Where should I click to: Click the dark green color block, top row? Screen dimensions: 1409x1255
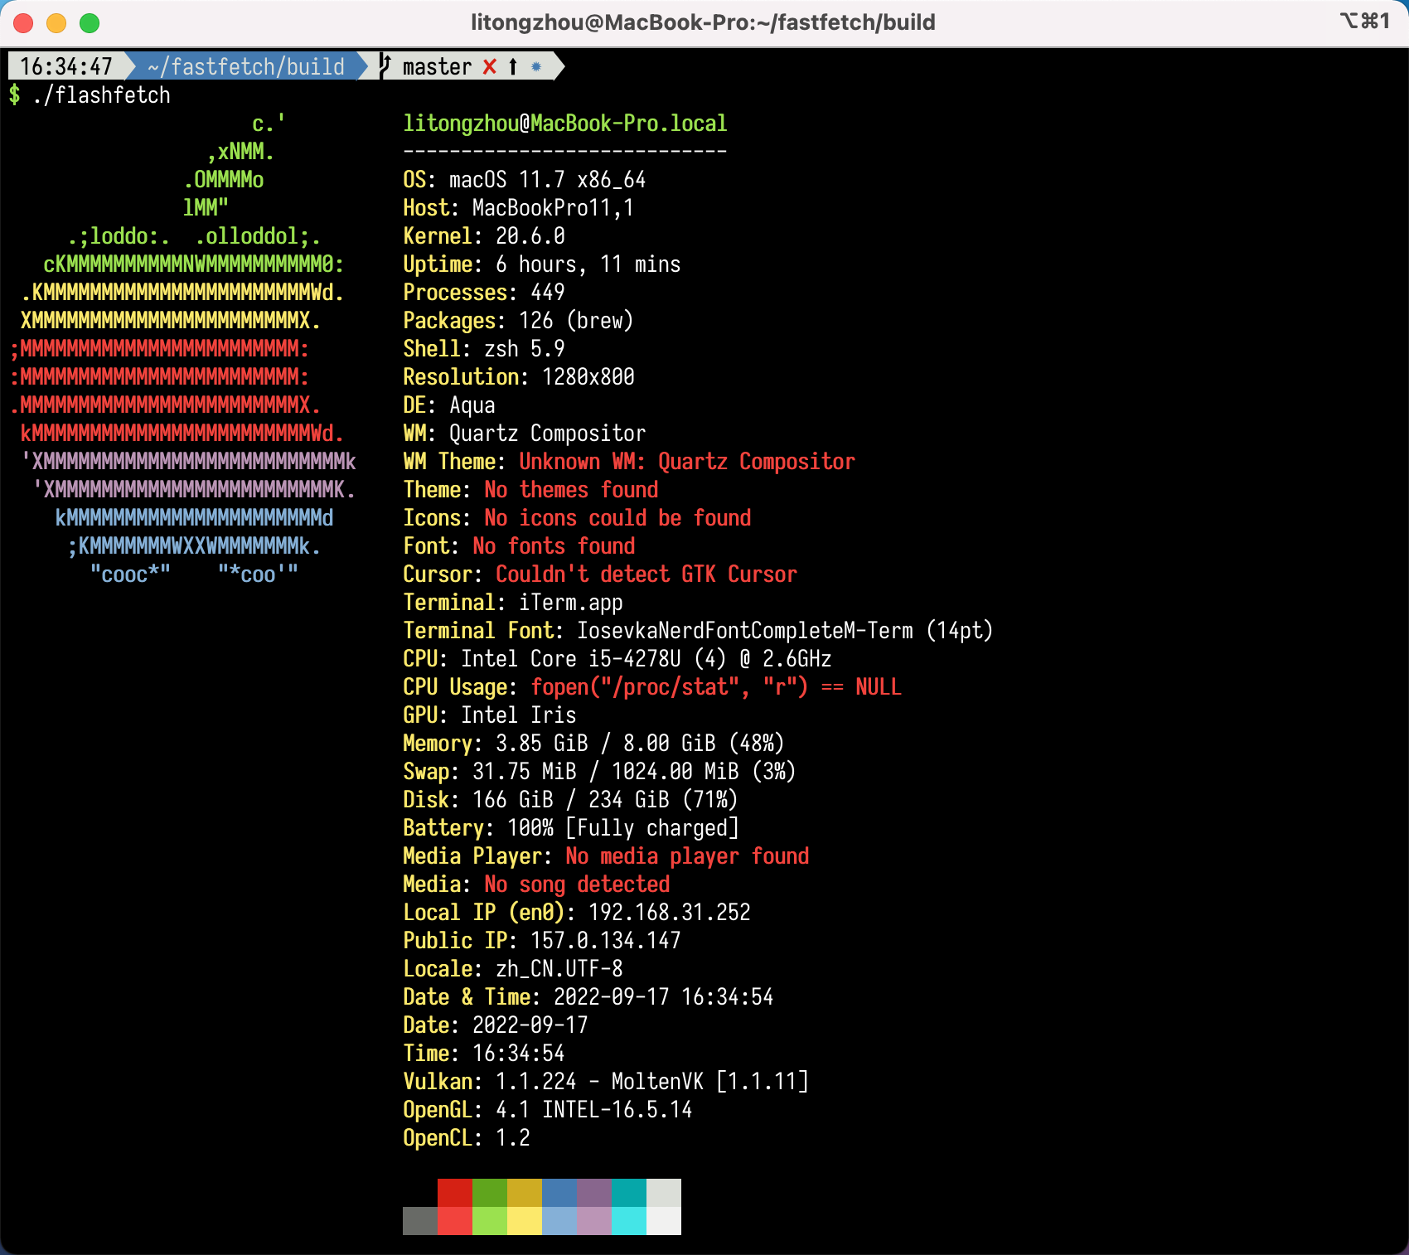490,1193
